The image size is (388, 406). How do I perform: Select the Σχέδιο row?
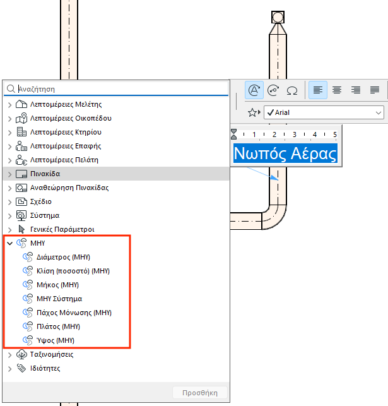[116, 201]
